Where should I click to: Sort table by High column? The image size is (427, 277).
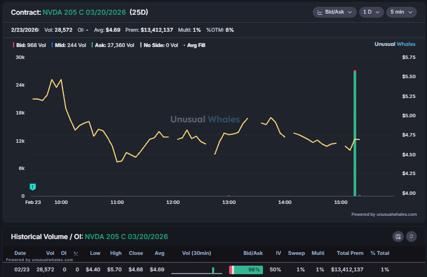[x=116, y=253]
